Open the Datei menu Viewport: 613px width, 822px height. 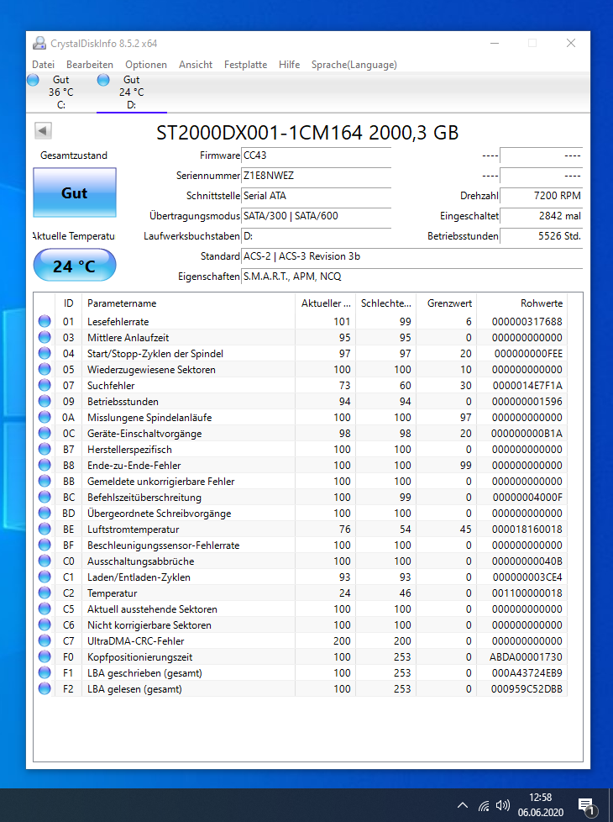click(x=43, y=65)
